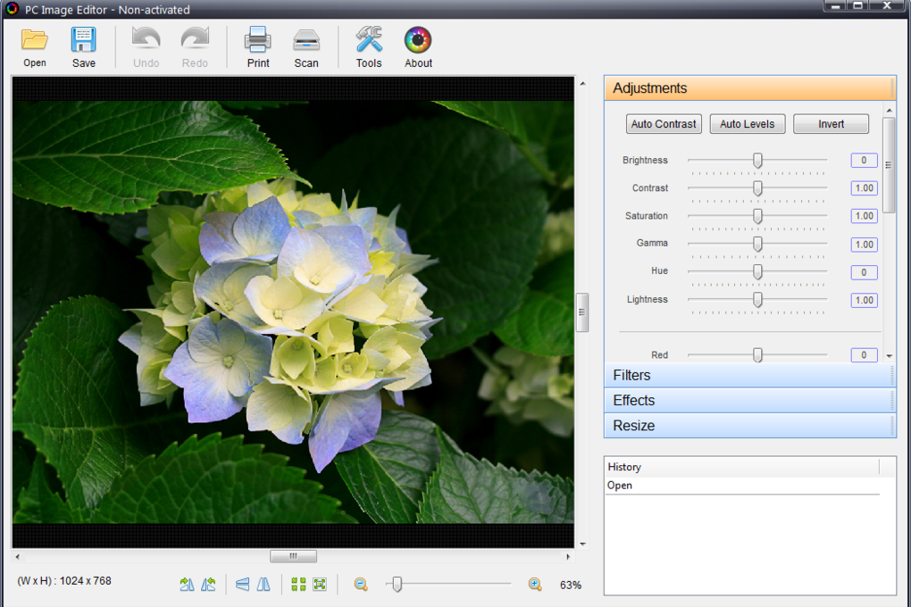
Task: Click the zoom level slider handle
Action: coord(397,584)
